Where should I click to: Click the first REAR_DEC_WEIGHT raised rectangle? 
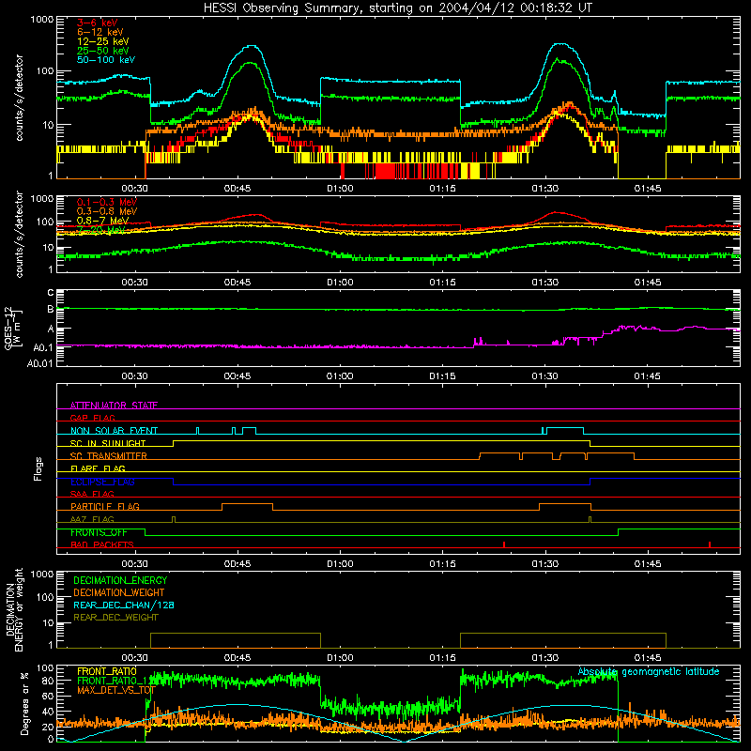click(236, 640)
